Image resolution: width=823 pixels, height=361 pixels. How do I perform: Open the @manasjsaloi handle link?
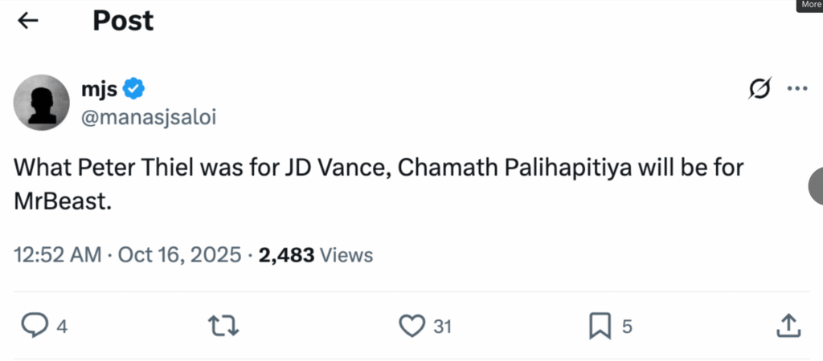pos(148,117)
